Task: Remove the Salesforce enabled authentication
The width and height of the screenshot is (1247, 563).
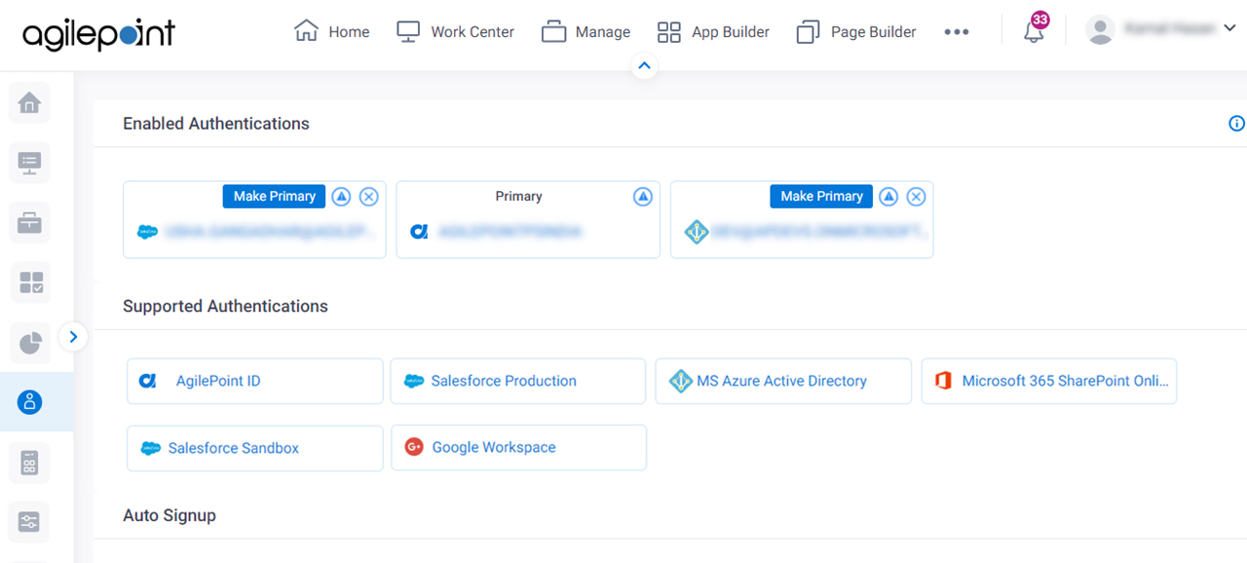Action: tap(368, 197)
